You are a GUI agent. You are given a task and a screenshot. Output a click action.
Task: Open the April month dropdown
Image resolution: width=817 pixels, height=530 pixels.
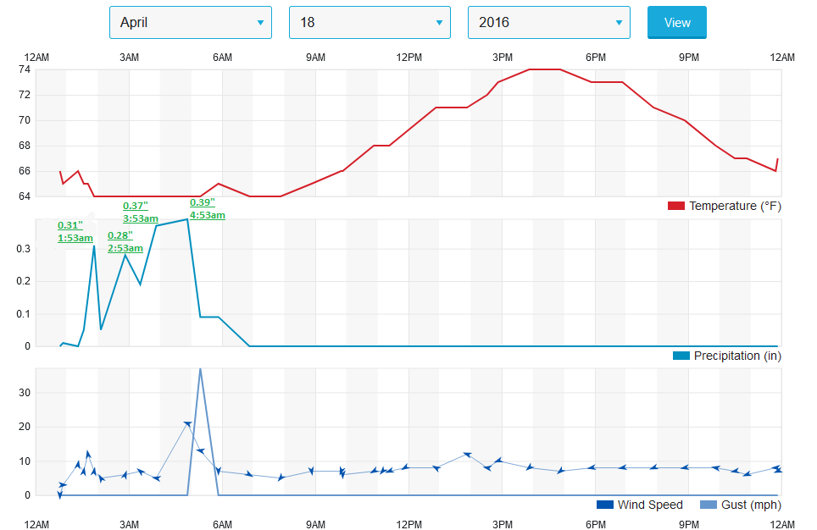190,23
